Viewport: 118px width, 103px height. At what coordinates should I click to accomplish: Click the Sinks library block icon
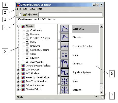(65, 81)
